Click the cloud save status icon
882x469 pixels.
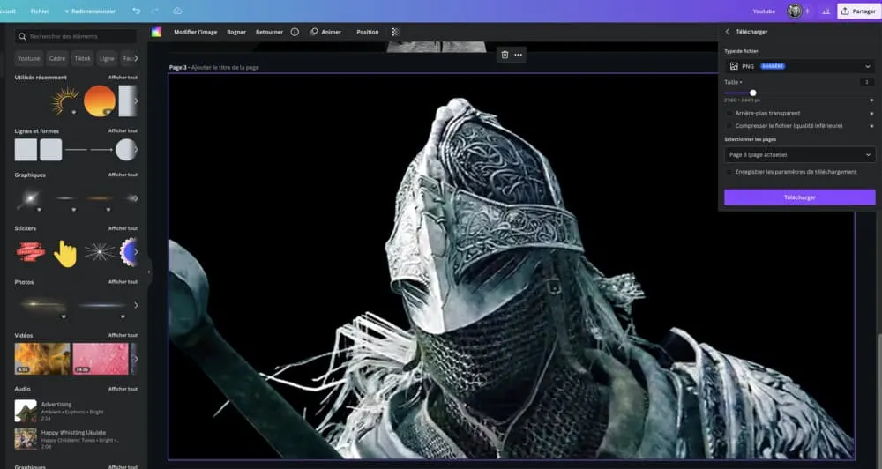click(x=177, y=11)
